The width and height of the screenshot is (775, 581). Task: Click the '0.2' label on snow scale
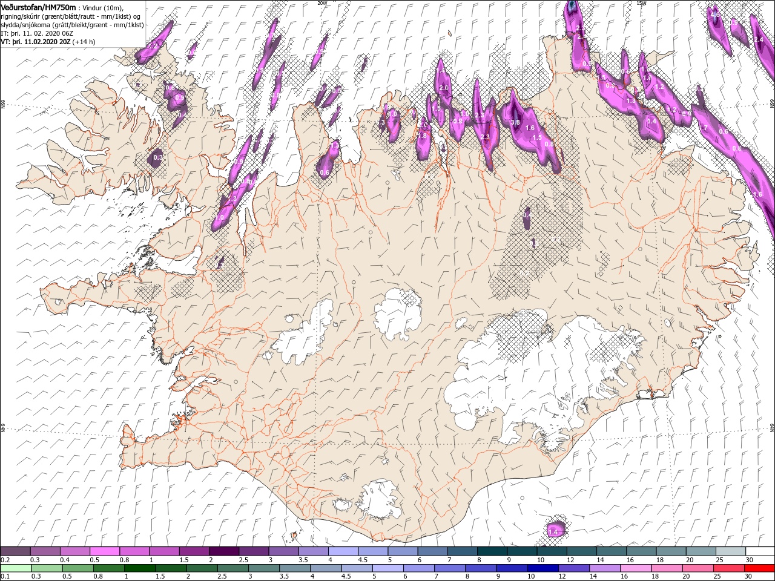coord(5,560)
